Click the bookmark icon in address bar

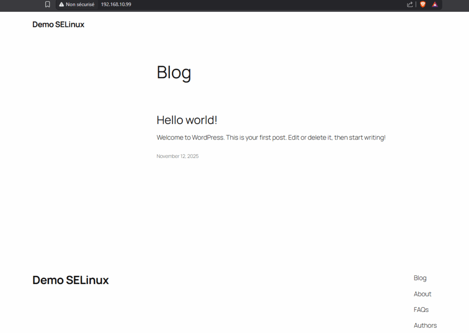pyautogui.click(x=48, y=5)
